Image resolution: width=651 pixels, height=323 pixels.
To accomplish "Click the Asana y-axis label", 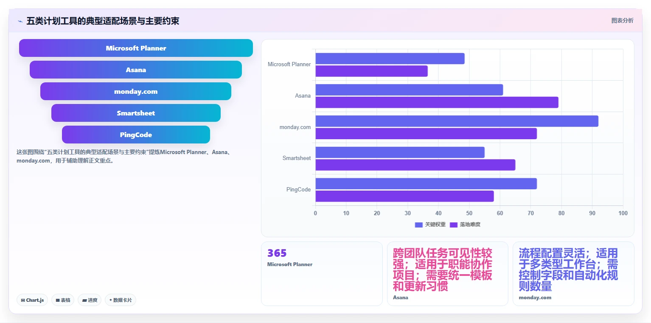I will point(303,96).
